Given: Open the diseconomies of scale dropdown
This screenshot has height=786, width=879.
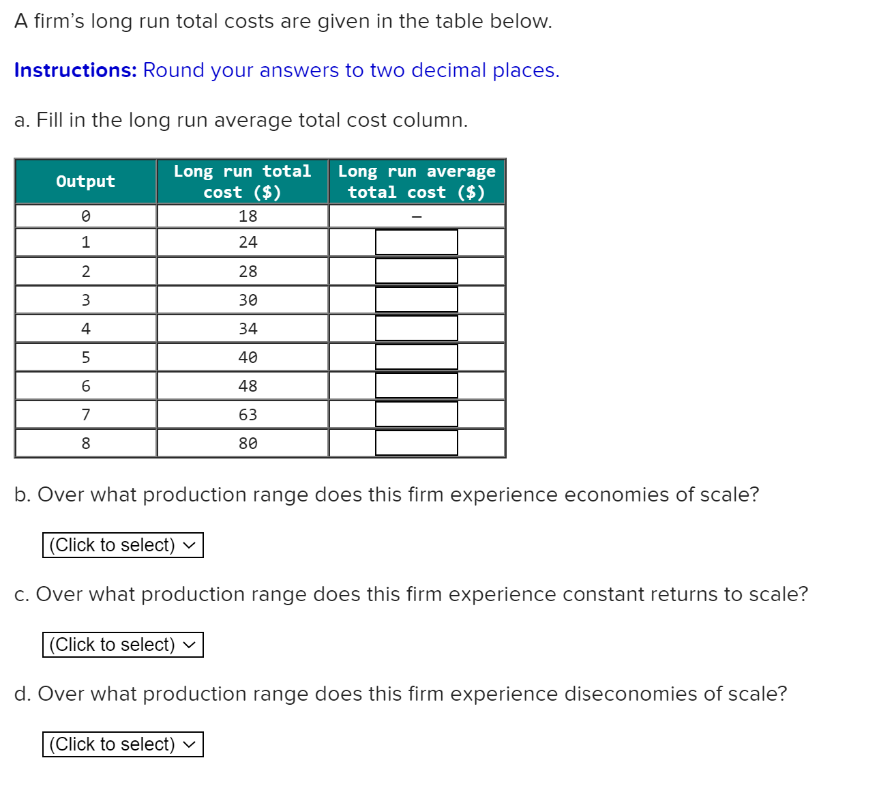Looking at the screenshot, I should click(x=121, y=743).
